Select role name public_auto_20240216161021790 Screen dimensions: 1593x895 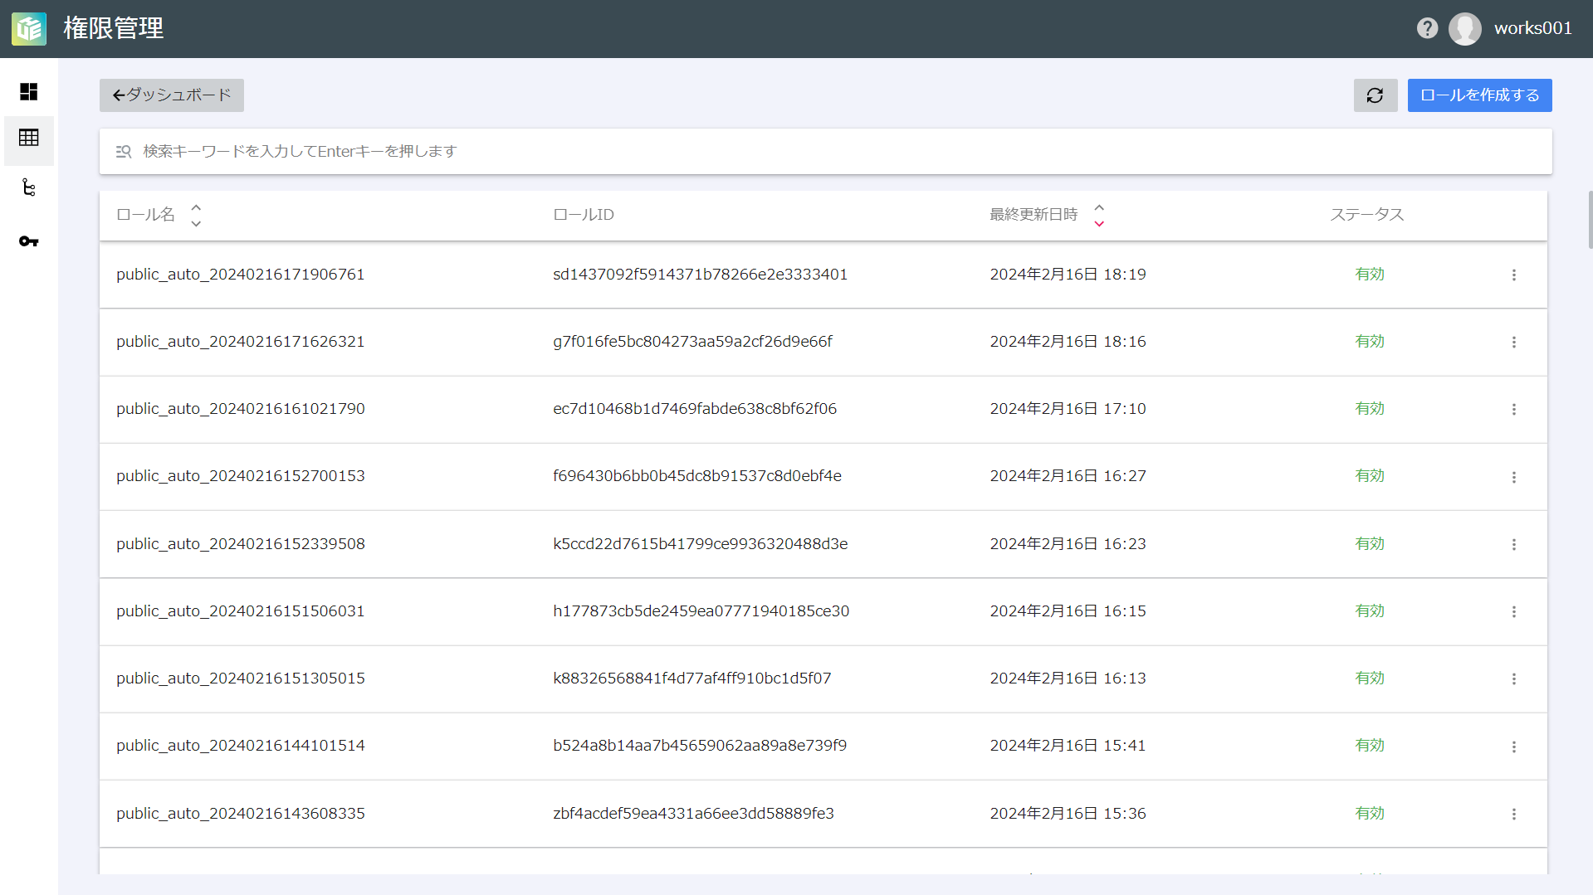[241, 409]
